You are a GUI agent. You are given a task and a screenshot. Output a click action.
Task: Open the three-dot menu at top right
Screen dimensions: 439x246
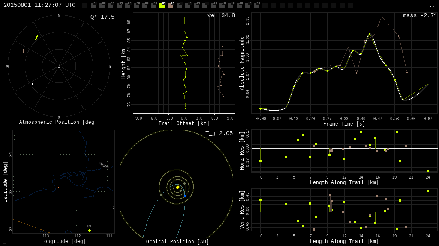tap(430, 6)
